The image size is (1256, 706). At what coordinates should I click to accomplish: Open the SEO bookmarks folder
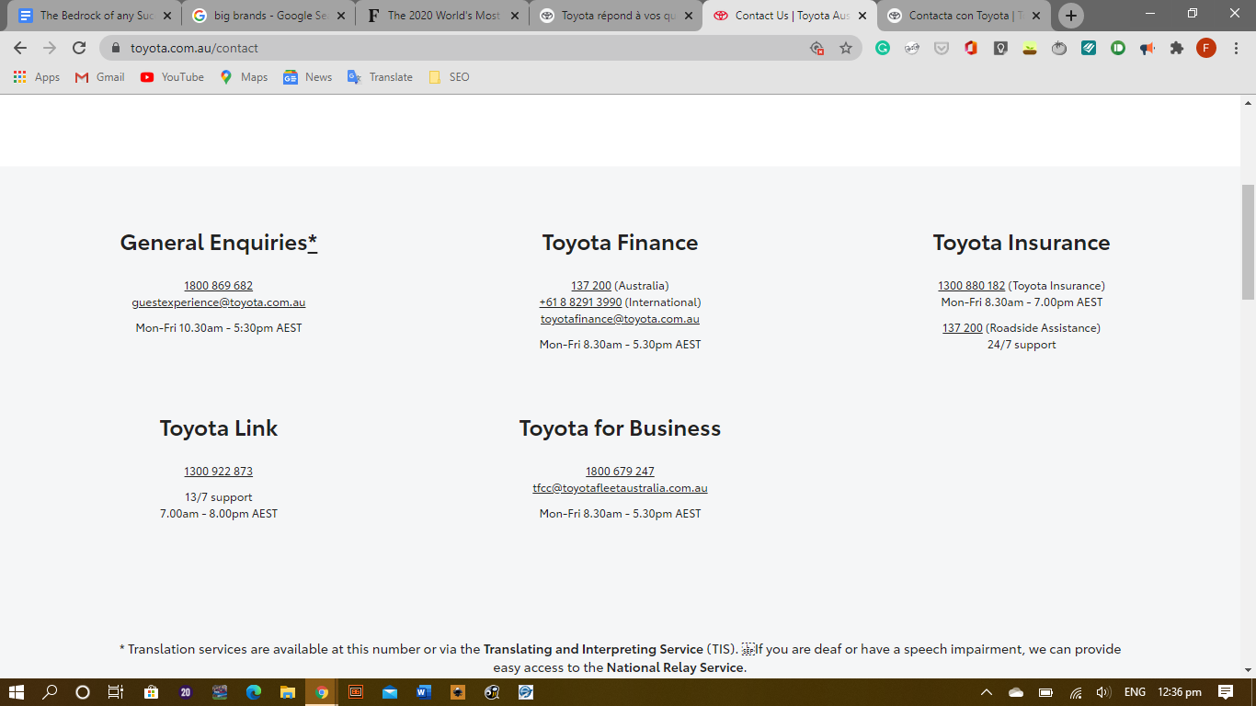tap(449, 77)
